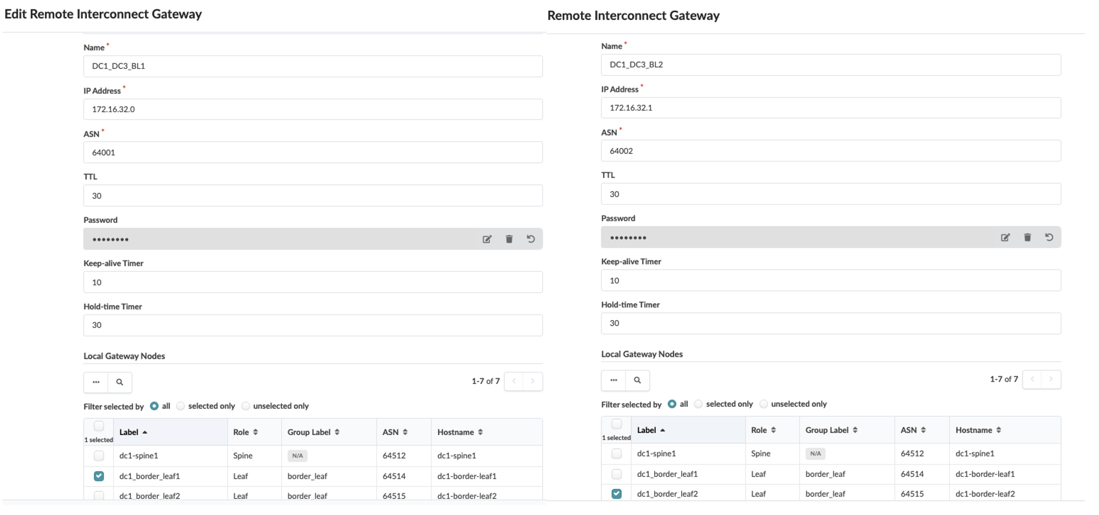Open ellipsis options in left nodes table

click(x=96, y=382)
